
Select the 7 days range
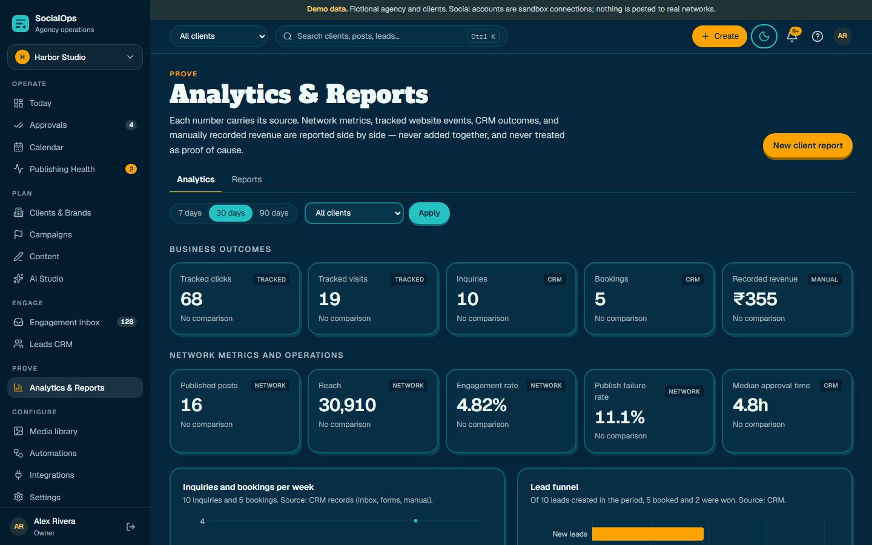[x=190, y=213]
